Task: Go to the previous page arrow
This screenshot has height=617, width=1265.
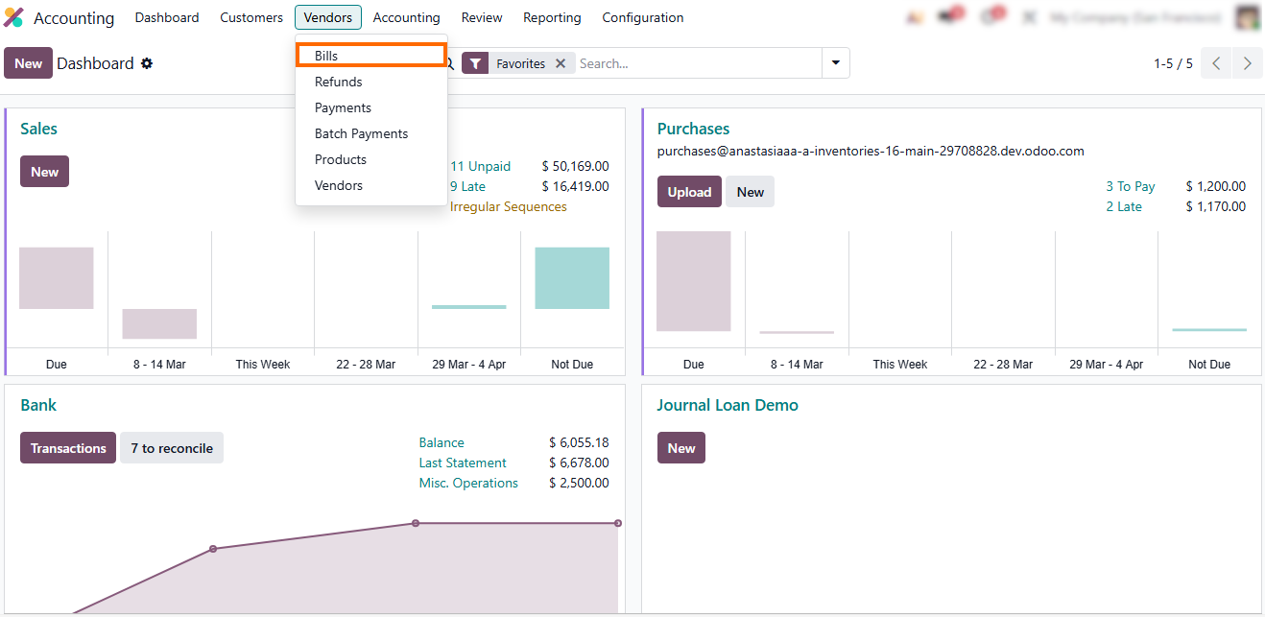Action: [1216, 63]
